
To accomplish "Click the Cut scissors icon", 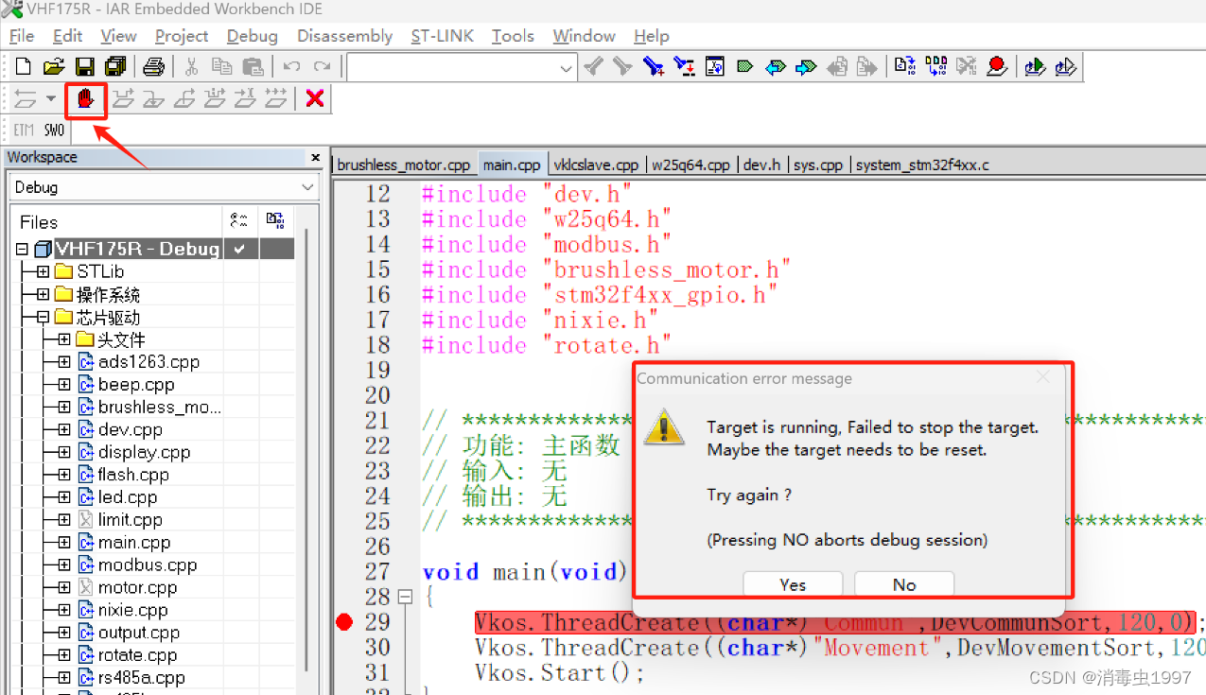I will click(x=191, y=66).
